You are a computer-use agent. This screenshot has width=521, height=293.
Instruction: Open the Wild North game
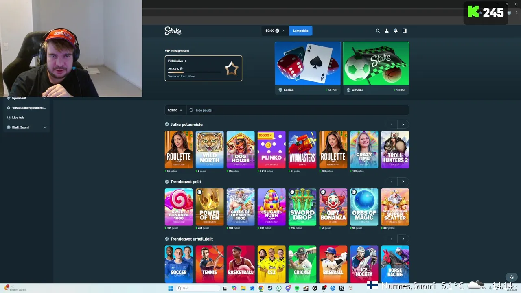[210, 150]
